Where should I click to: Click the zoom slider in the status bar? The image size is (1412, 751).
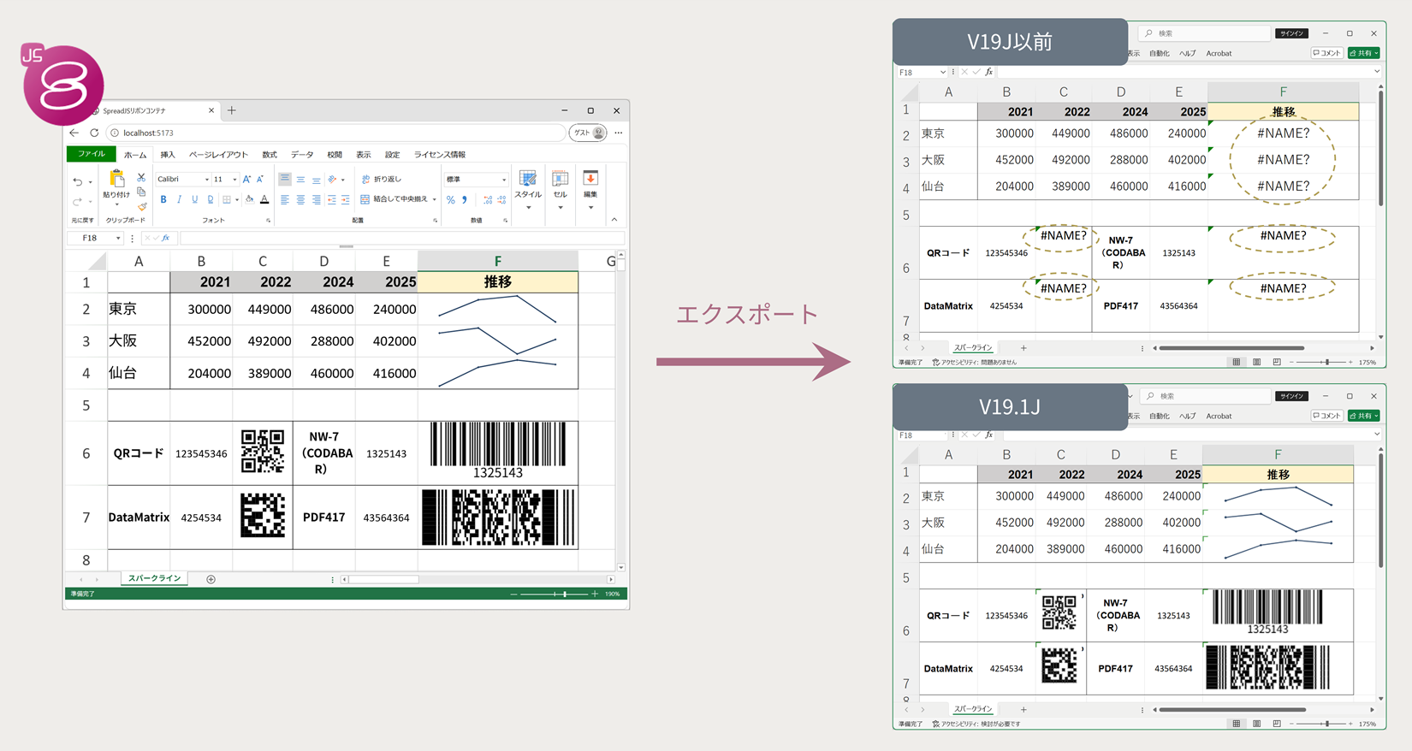555,594
